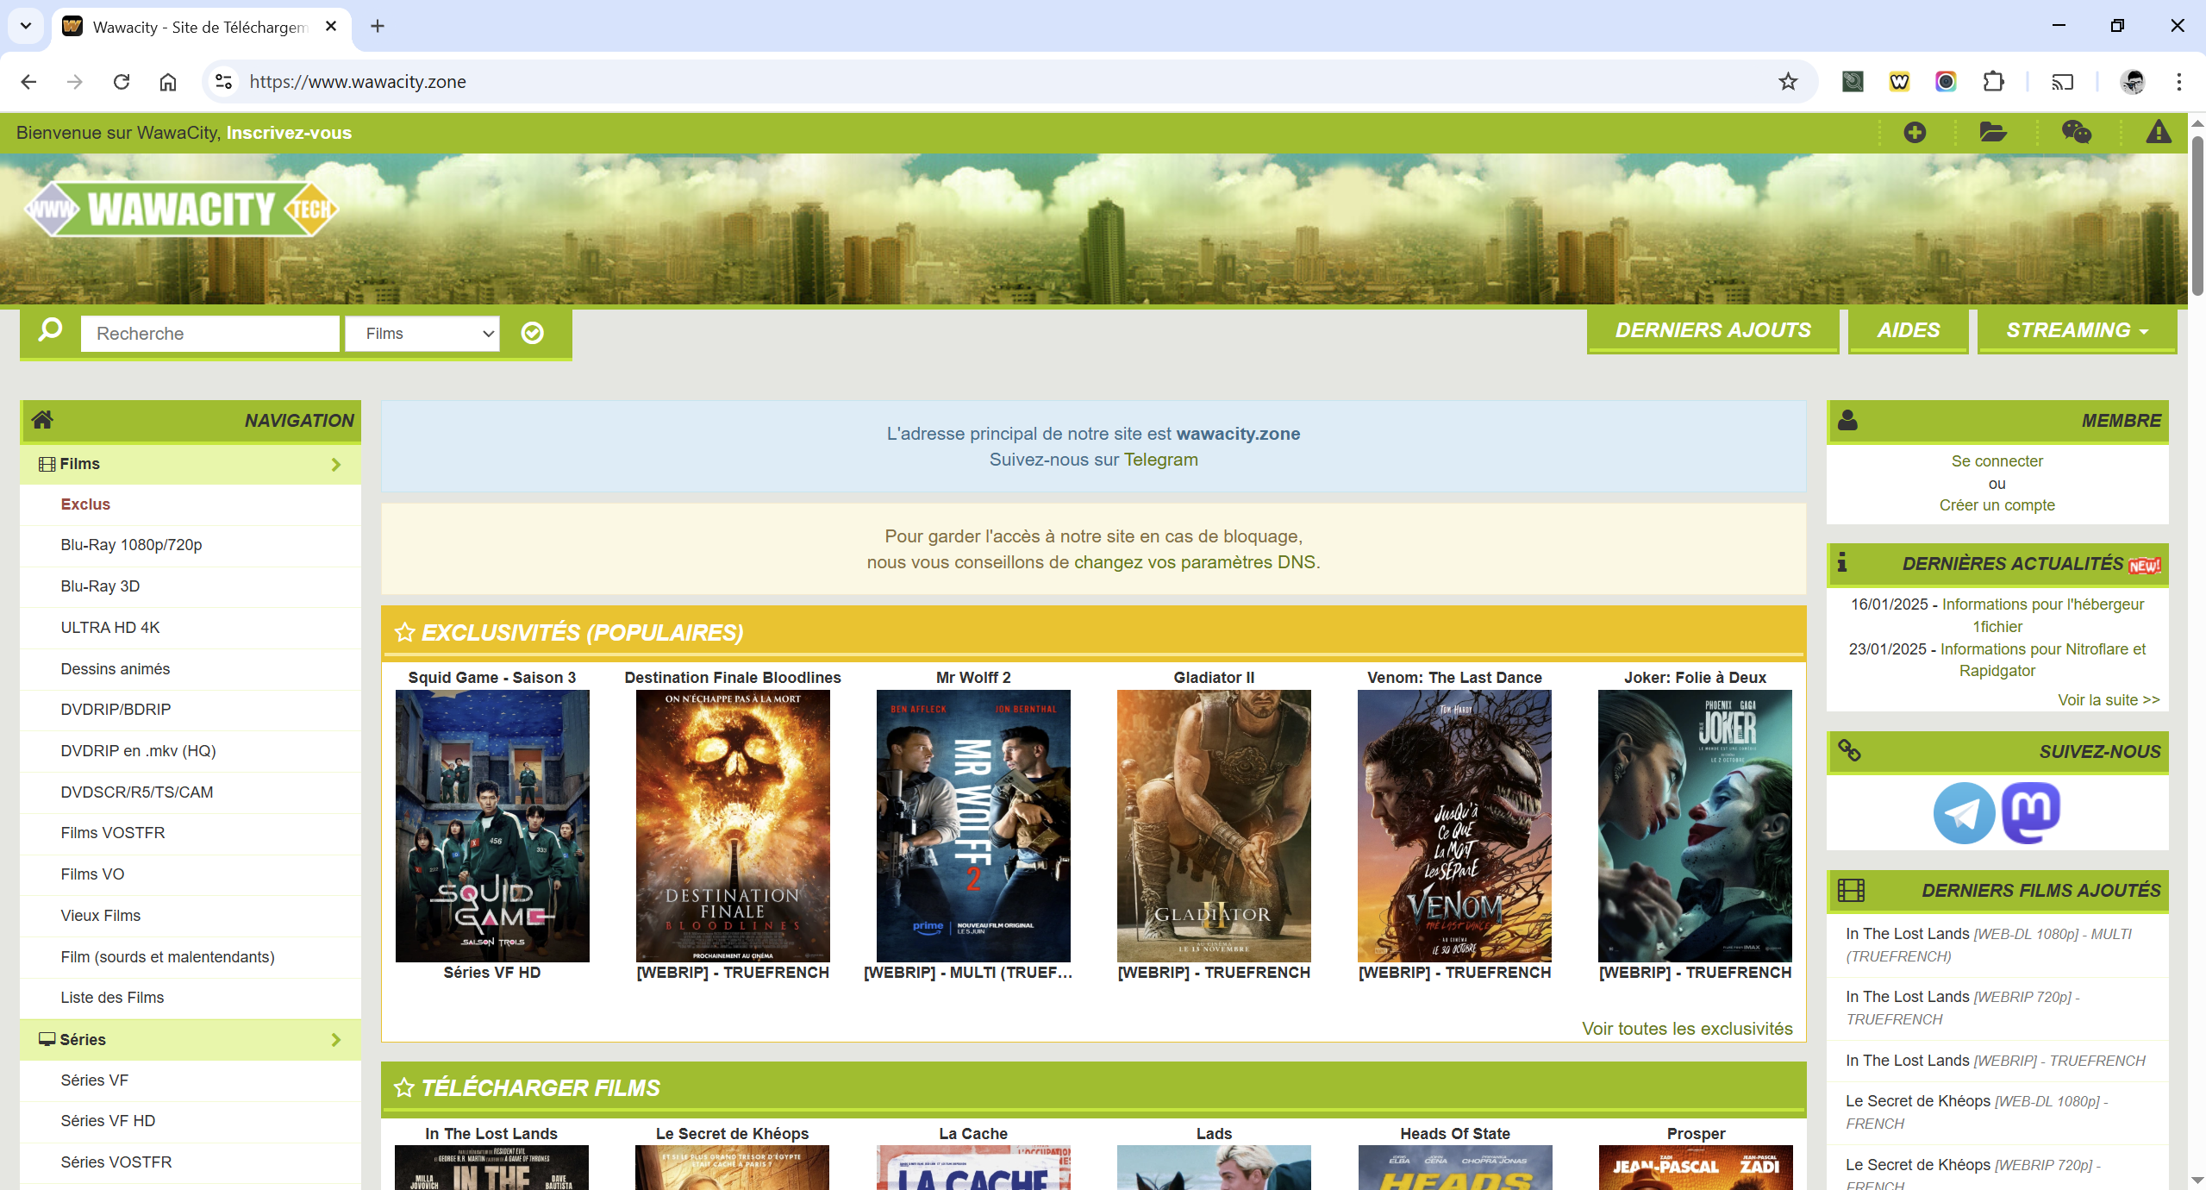
Task: Click the Créer un compte link
Action: [1997, 505]
